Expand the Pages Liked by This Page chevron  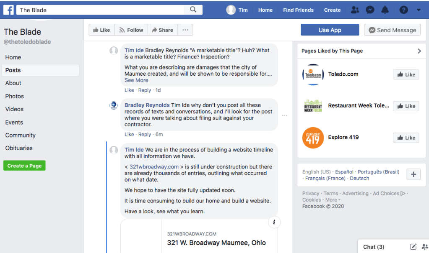pyautogui.click(x=419, y=51)
